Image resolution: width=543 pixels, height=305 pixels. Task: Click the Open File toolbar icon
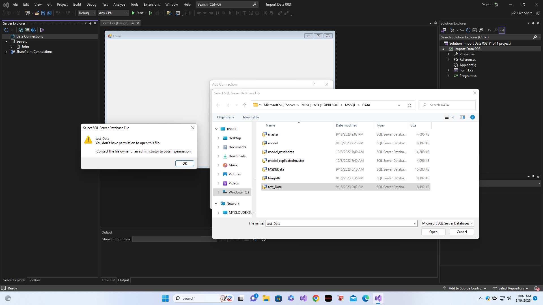tap(37, 13)
